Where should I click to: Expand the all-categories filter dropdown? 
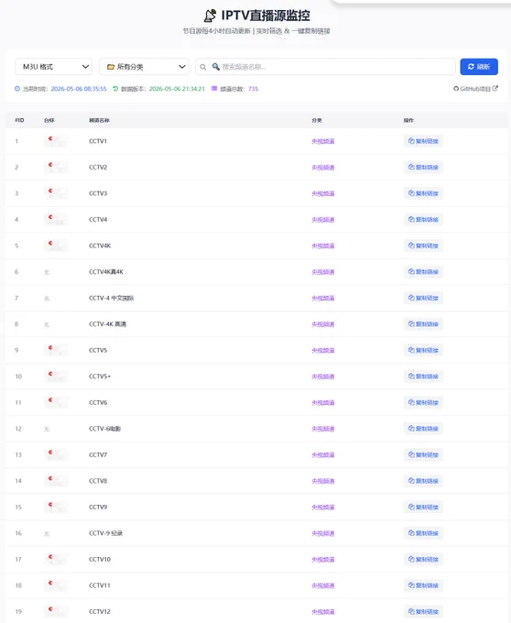[144, 67]
